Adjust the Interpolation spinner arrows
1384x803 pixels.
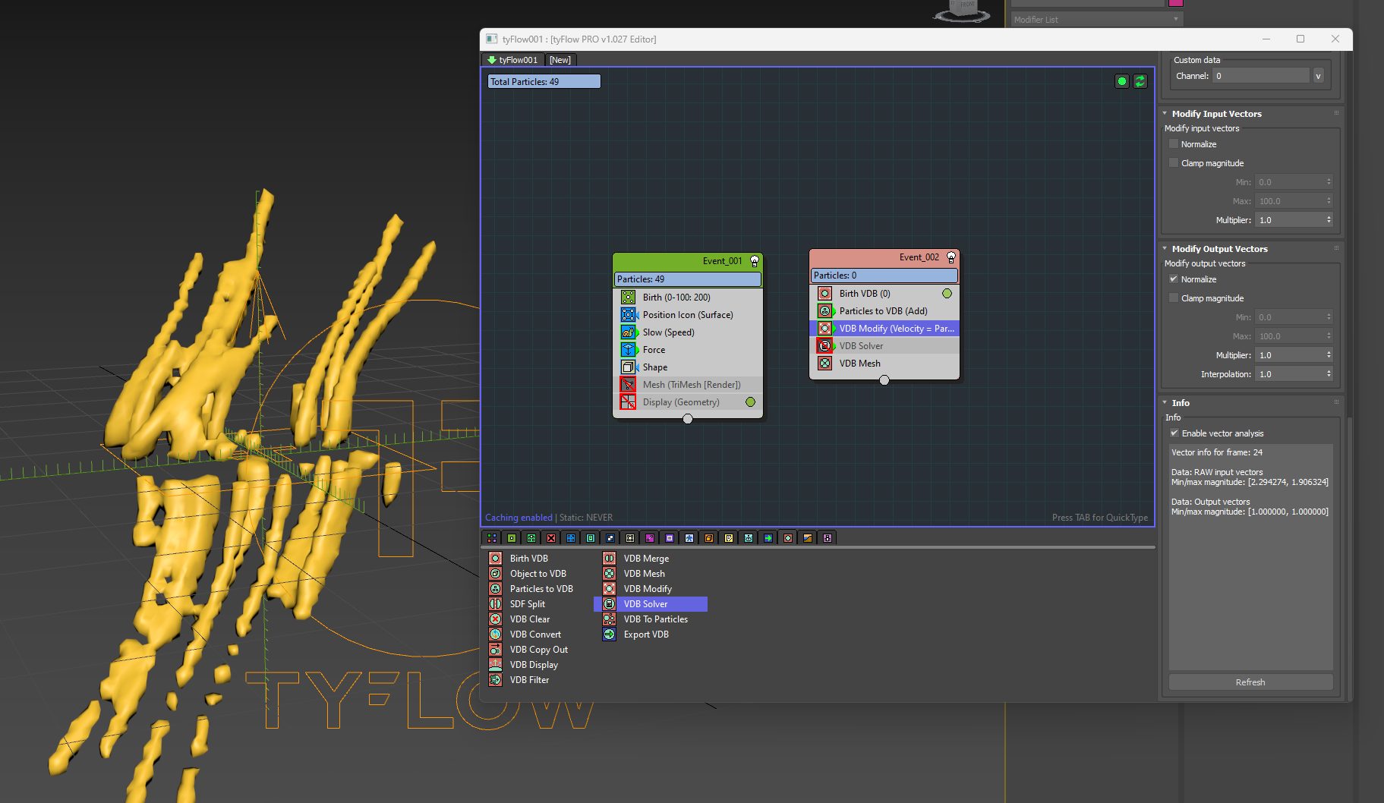(x=1329, y=374)
